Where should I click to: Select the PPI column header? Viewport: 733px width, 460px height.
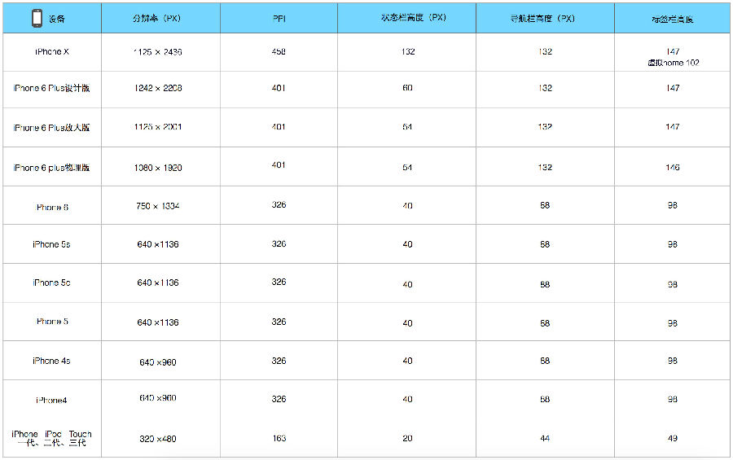tap(279, 18)
